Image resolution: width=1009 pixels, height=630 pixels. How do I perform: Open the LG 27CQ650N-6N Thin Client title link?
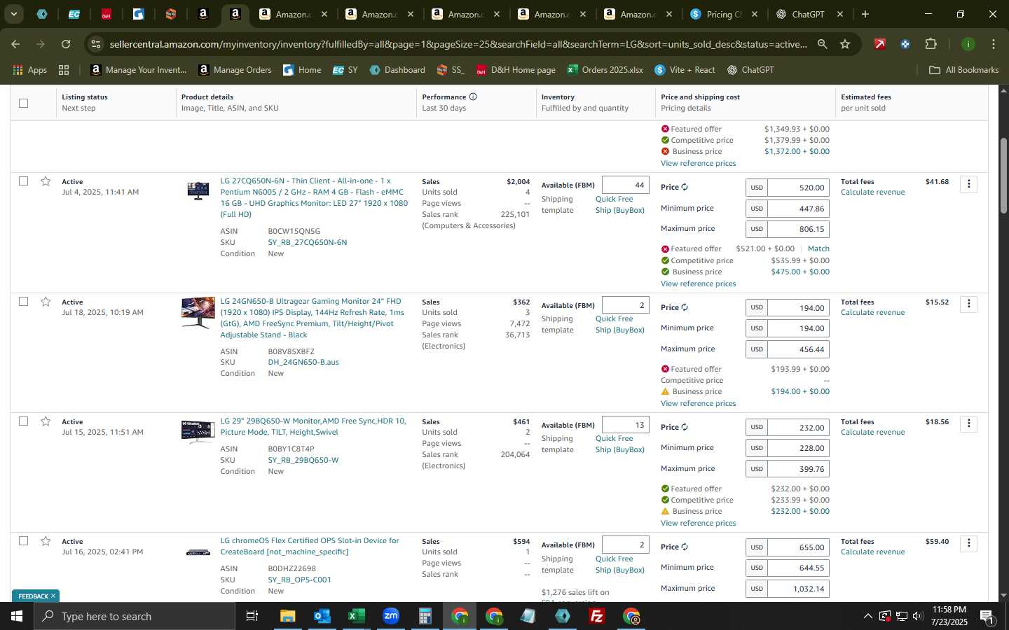tap(314, 197)
